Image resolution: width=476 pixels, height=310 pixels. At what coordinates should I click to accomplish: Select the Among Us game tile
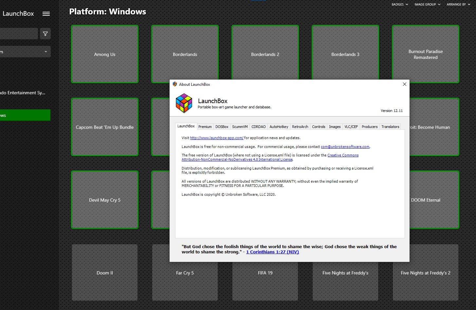[x=105, y=54]
